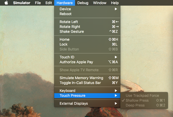Select the Deep Press option
The image size is (173, 117).
[144, 105]
